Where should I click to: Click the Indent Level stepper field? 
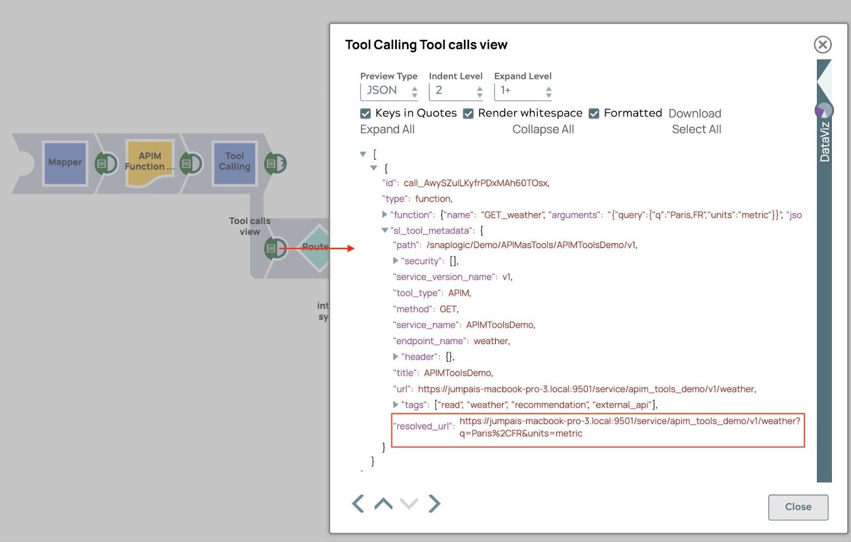[x=455, y=91]
